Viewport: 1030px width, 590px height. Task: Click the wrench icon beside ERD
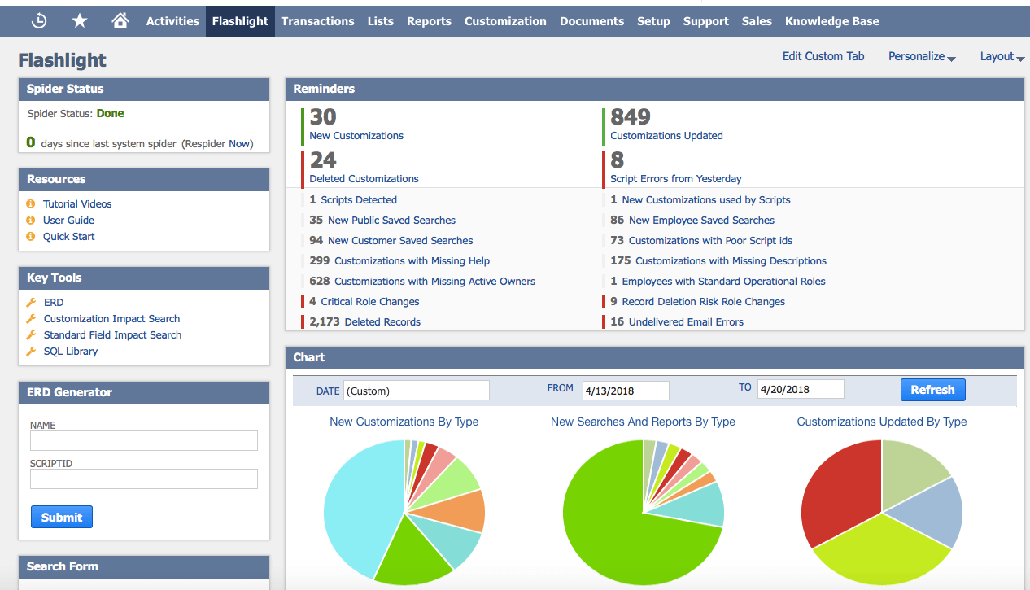32,302
